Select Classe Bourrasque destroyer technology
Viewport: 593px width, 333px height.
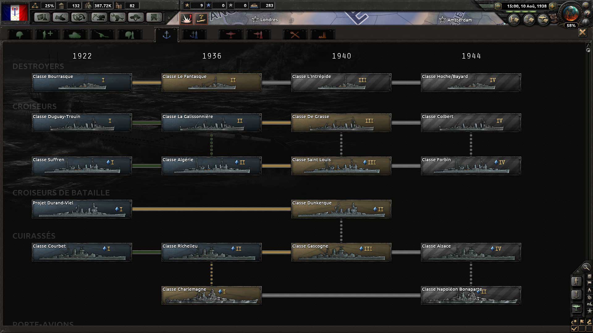click(x=82, y=82)
